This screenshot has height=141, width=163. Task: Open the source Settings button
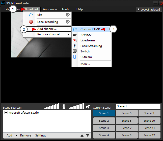(x=41, y=135)
